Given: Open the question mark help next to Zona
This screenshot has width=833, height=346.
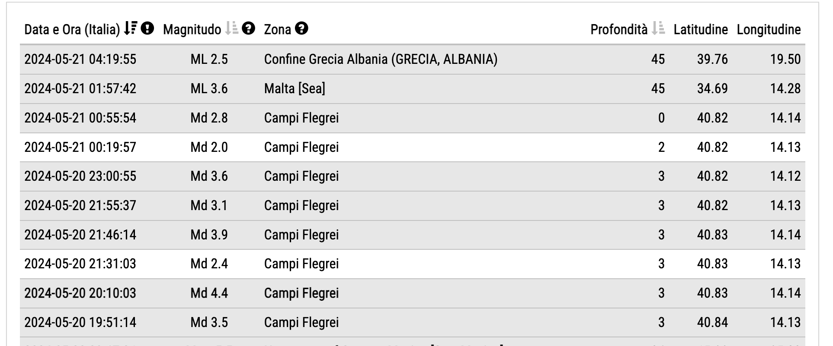Looking at the screenshot, I should tap(301, 28).
